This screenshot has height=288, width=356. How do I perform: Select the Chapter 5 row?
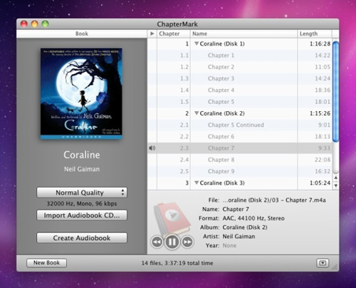[239, 102]
